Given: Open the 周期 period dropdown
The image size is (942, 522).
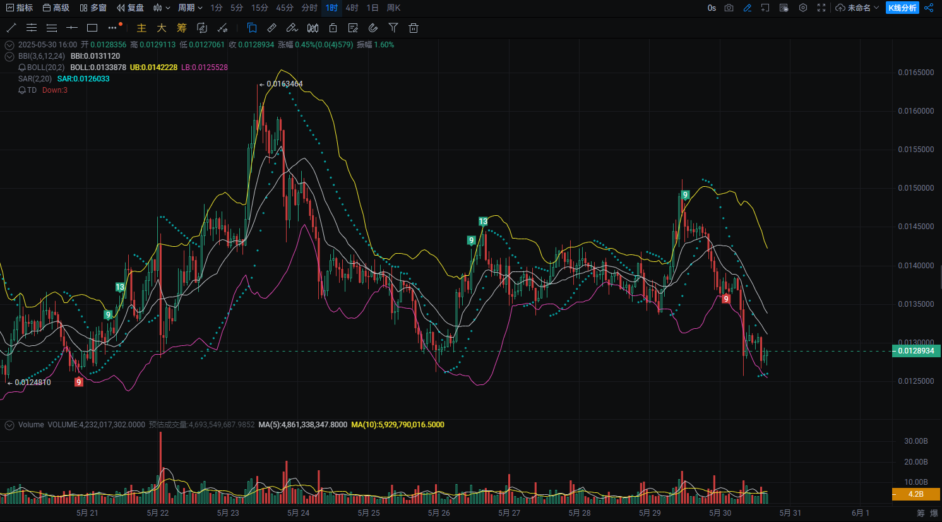Looking at the screenshot, I should tap(190, 8).
